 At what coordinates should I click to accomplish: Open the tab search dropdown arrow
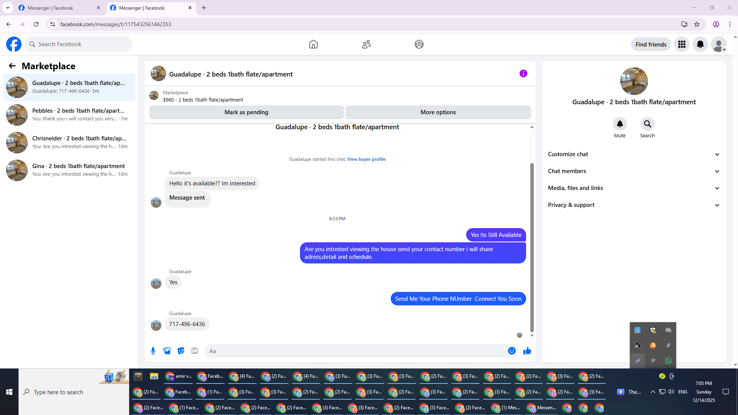[8, 8]
